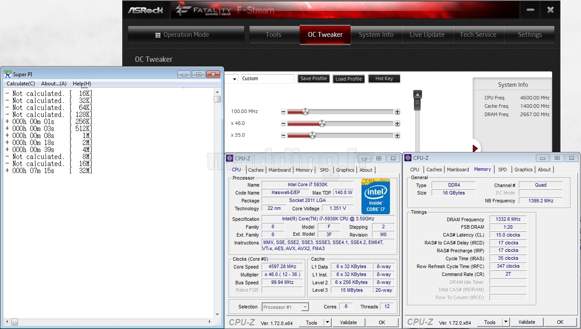
Task: Click the x 35.0 cache ratio slider handle
Action: (x=312, y=135)
